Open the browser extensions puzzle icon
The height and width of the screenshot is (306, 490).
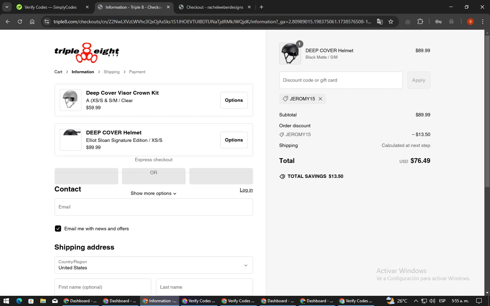tap(420, 22)
